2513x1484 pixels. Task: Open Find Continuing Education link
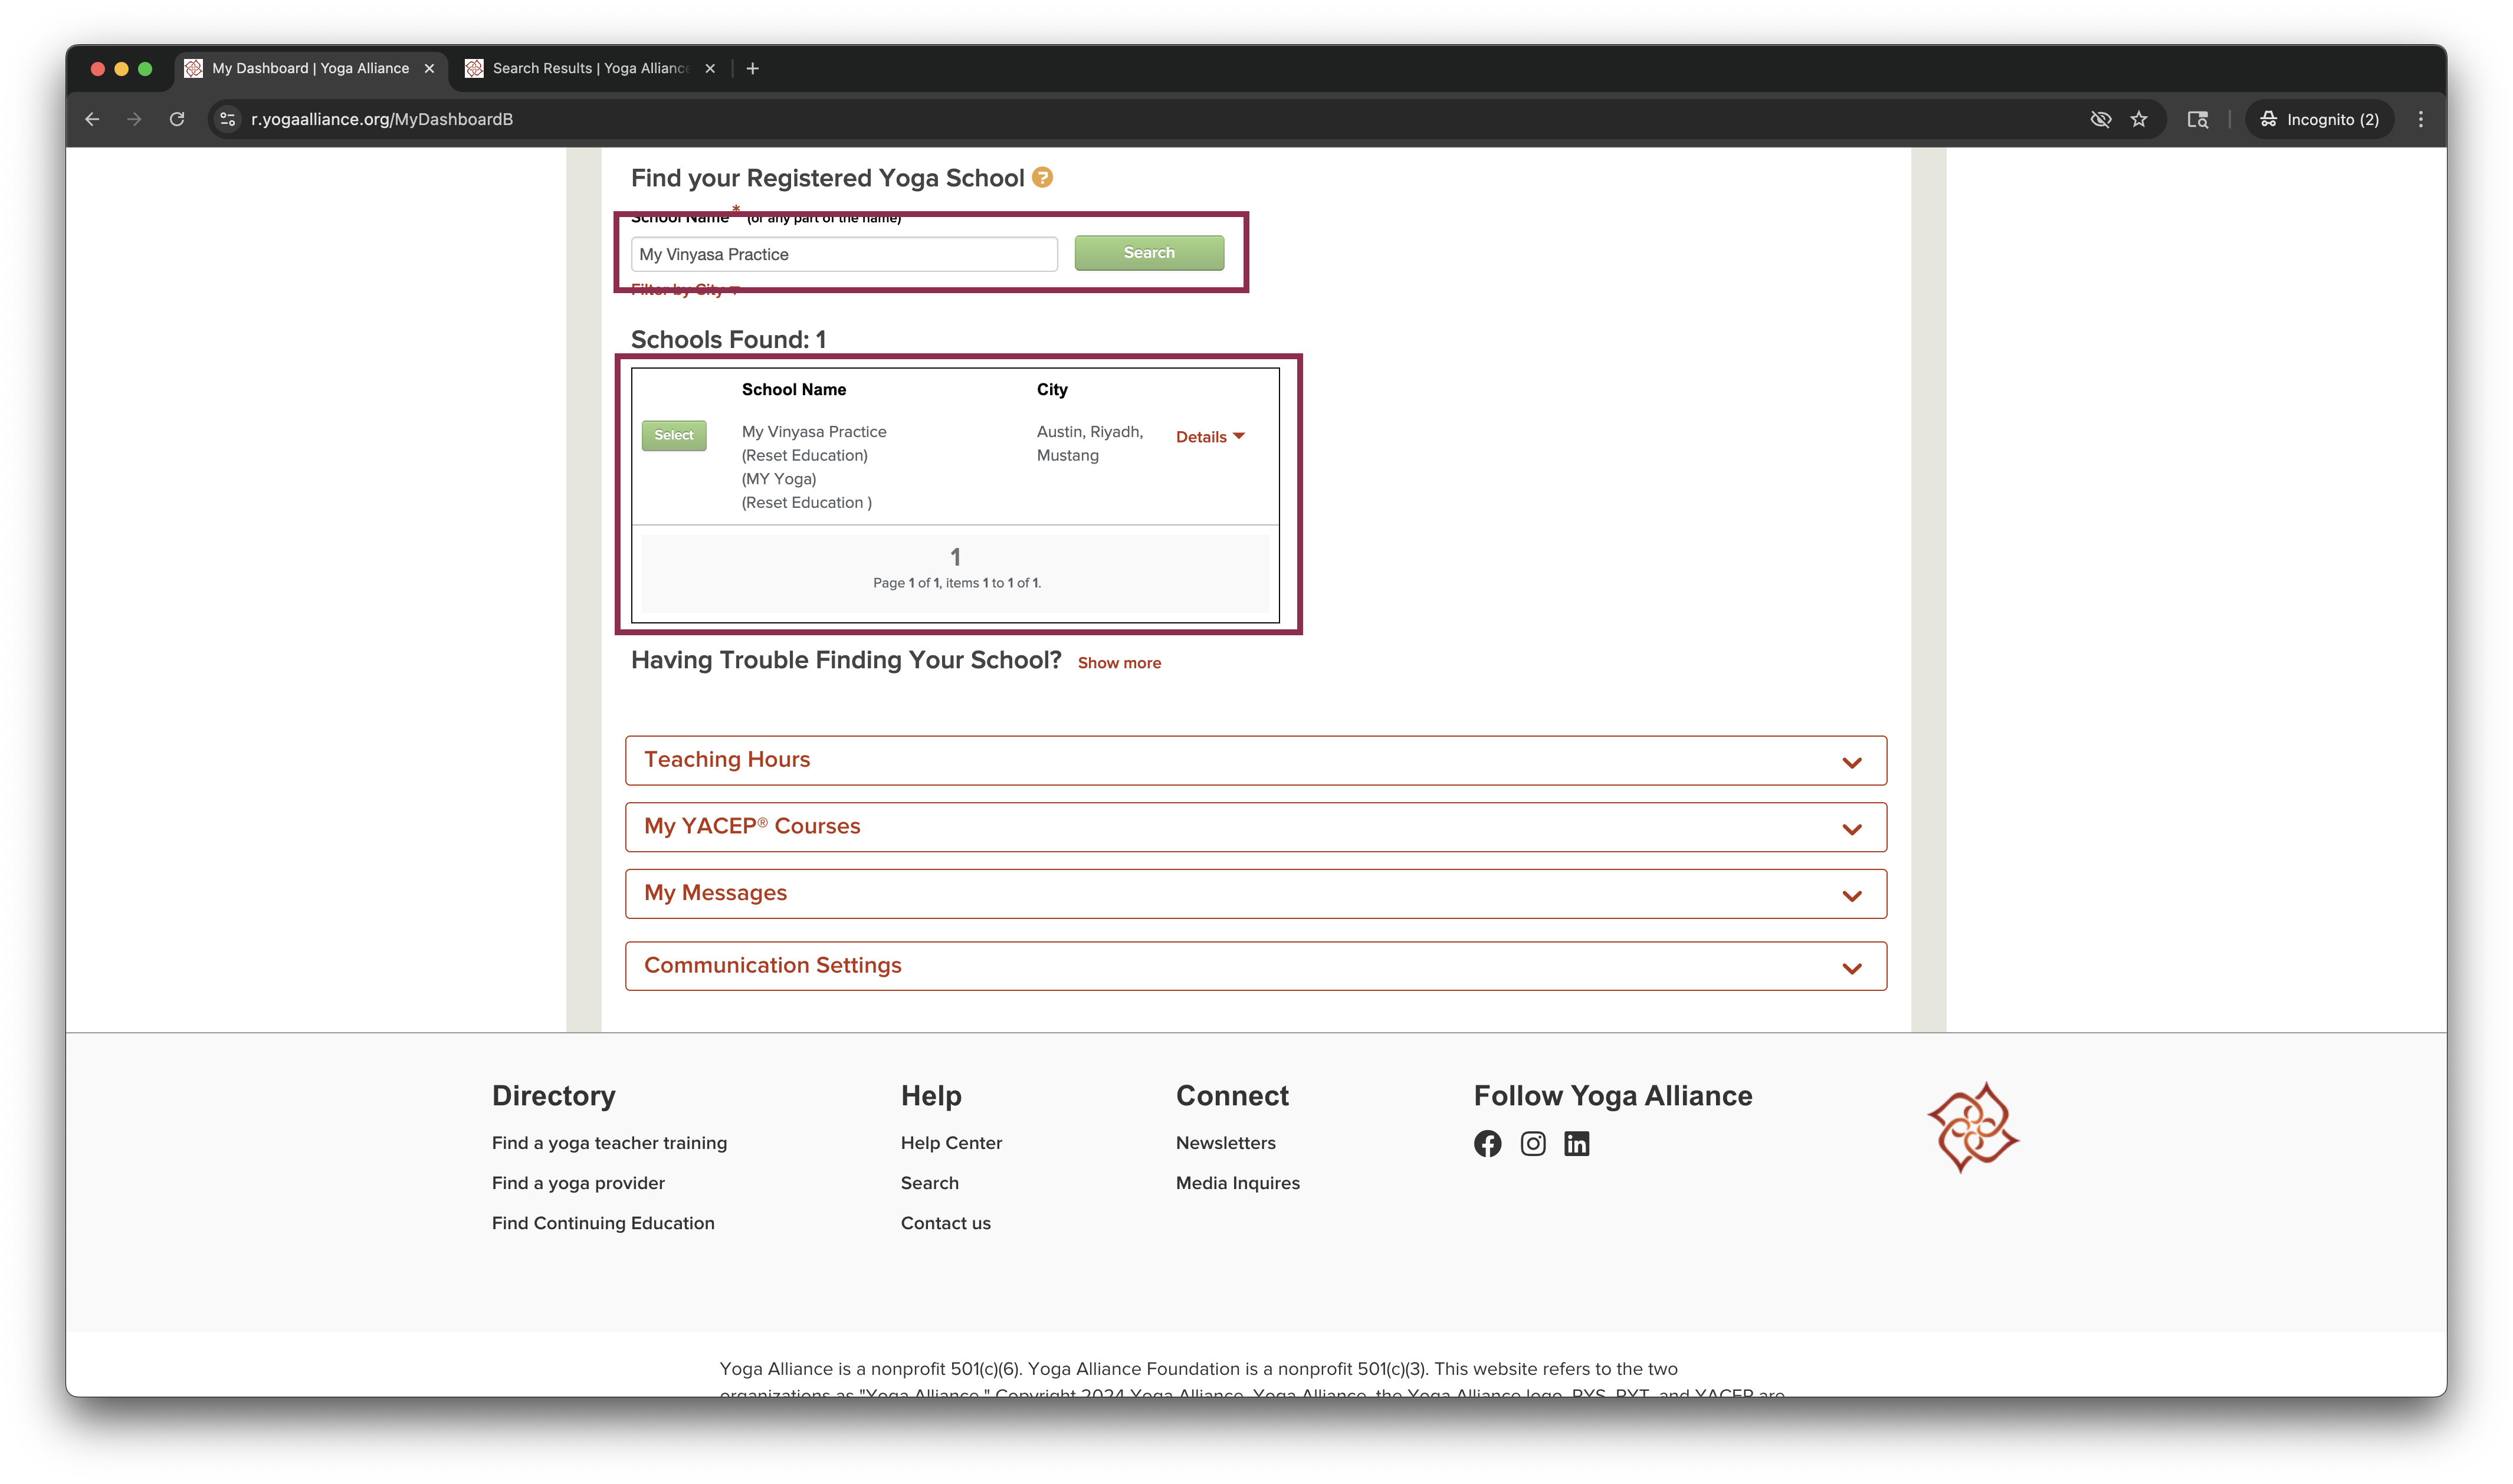tap(603, 1223)
